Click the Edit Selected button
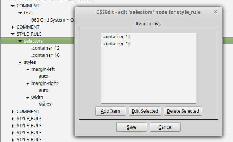The image size is (233, 142). click(145, 111)
